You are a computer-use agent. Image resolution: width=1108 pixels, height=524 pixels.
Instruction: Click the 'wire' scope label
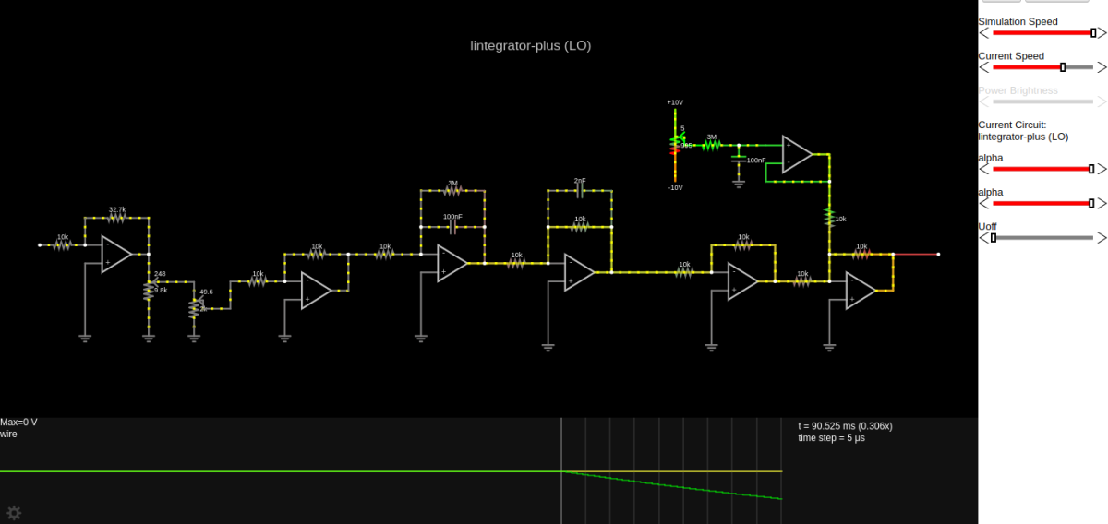pos(8,434)
